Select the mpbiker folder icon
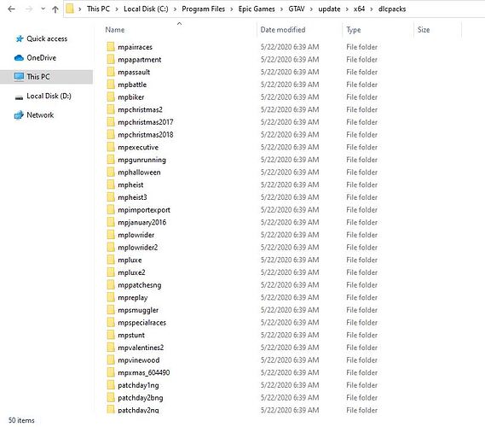This screenshot has width=485, height=427. 111,97
